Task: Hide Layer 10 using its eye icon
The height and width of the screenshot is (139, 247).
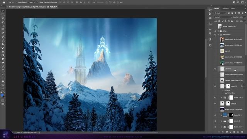Action: 215,86
